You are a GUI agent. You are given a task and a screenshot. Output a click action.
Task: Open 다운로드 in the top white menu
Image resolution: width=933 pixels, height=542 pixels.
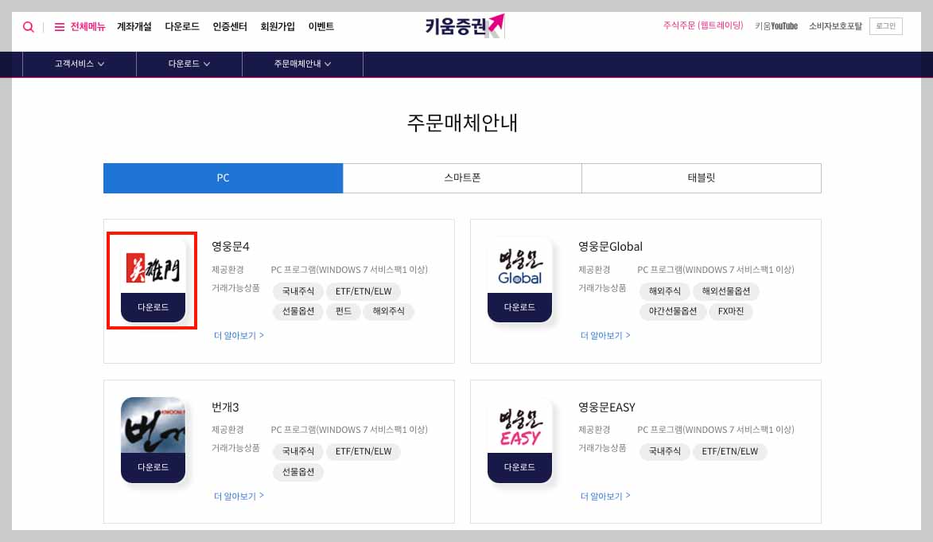coord(182,27)
